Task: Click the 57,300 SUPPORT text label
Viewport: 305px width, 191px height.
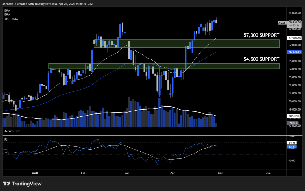Action: [261, 35]
